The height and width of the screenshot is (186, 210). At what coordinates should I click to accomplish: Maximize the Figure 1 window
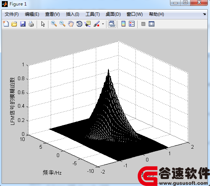tap(185, 3)
